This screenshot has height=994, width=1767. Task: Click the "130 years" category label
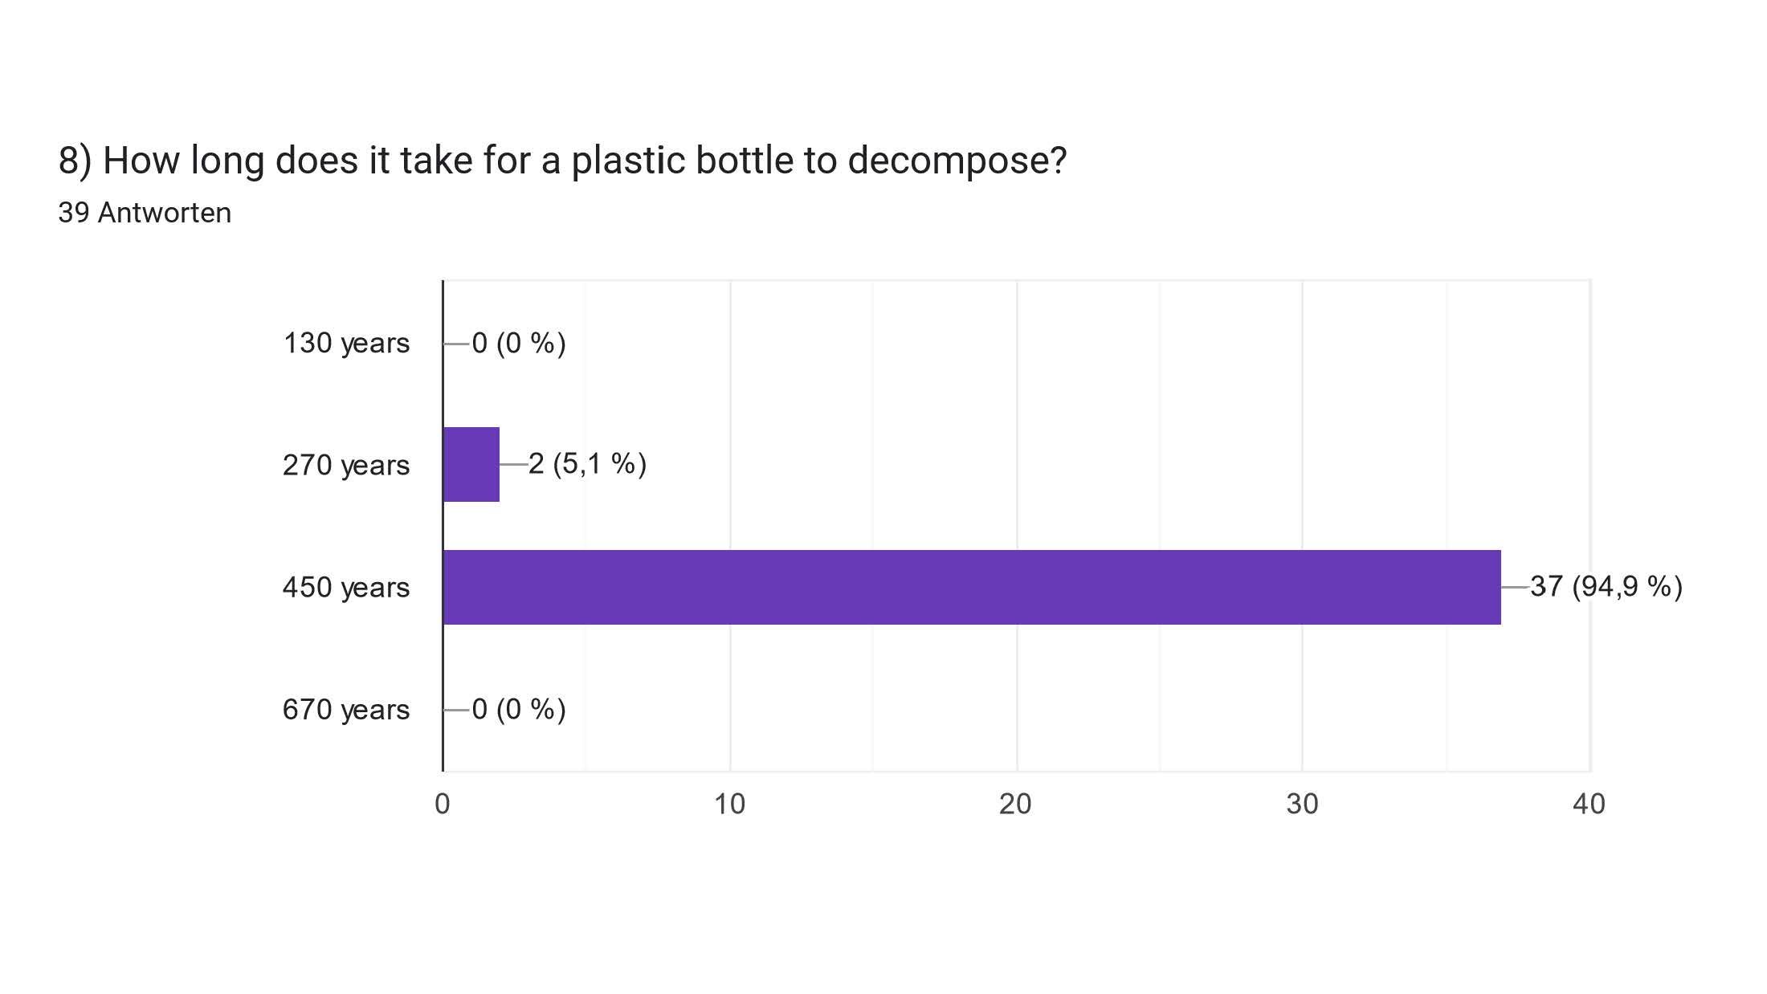pos(346,344)
